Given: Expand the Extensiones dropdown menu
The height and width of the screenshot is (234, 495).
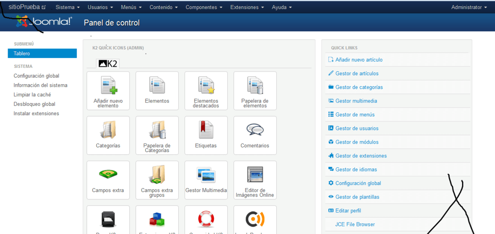Looking at the screenshot, I should tap(247, 7).
